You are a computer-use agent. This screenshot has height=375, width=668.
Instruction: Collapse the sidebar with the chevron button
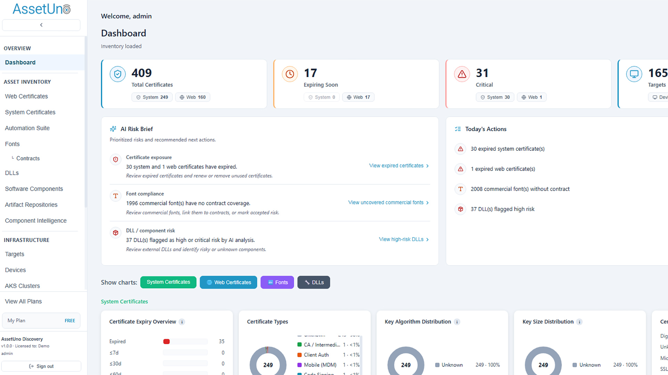point(41,25)
